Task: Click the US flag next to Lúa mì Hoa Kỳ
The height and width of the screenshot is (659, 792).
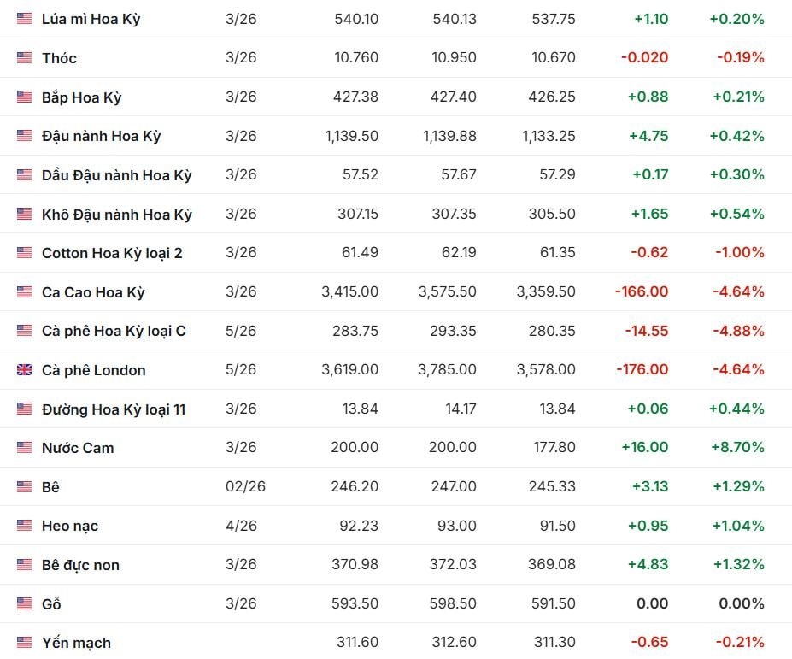Action: pyautogui.click(x=24, y=19)
